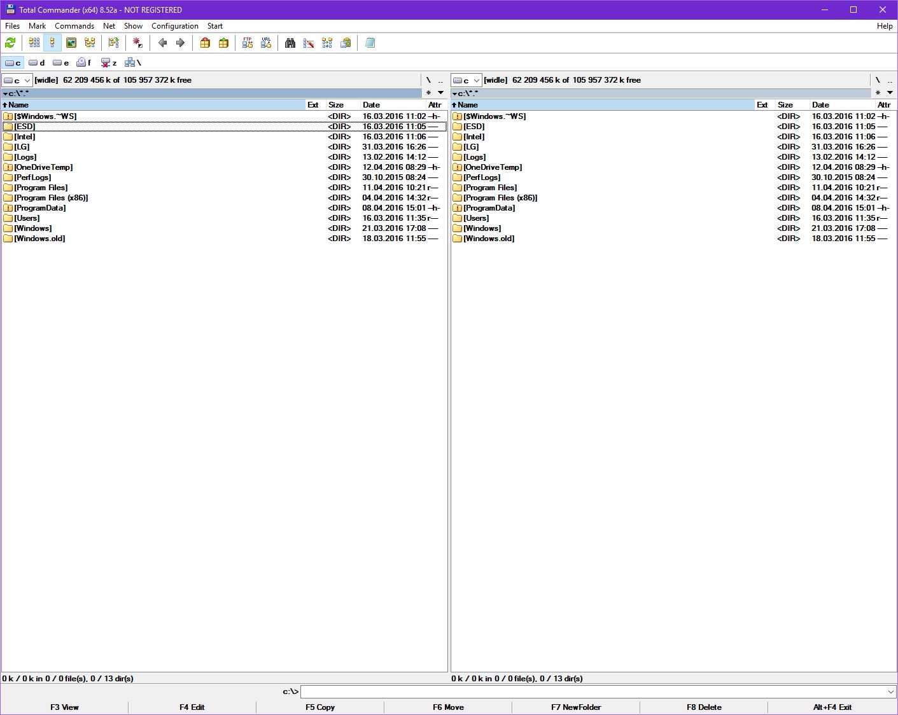Go to root in right panel

point(878,80)
